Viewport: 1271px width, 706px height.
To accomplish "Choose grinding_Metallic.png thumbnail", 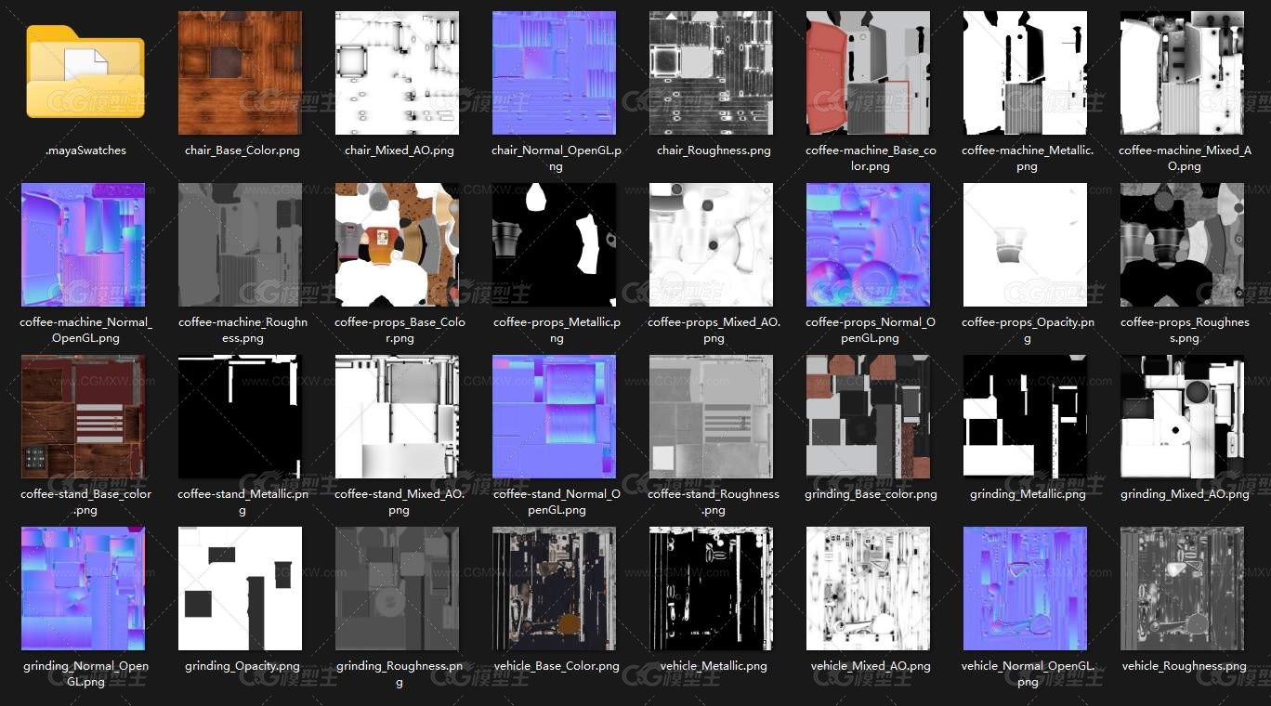I will [x=1026, y=417].
